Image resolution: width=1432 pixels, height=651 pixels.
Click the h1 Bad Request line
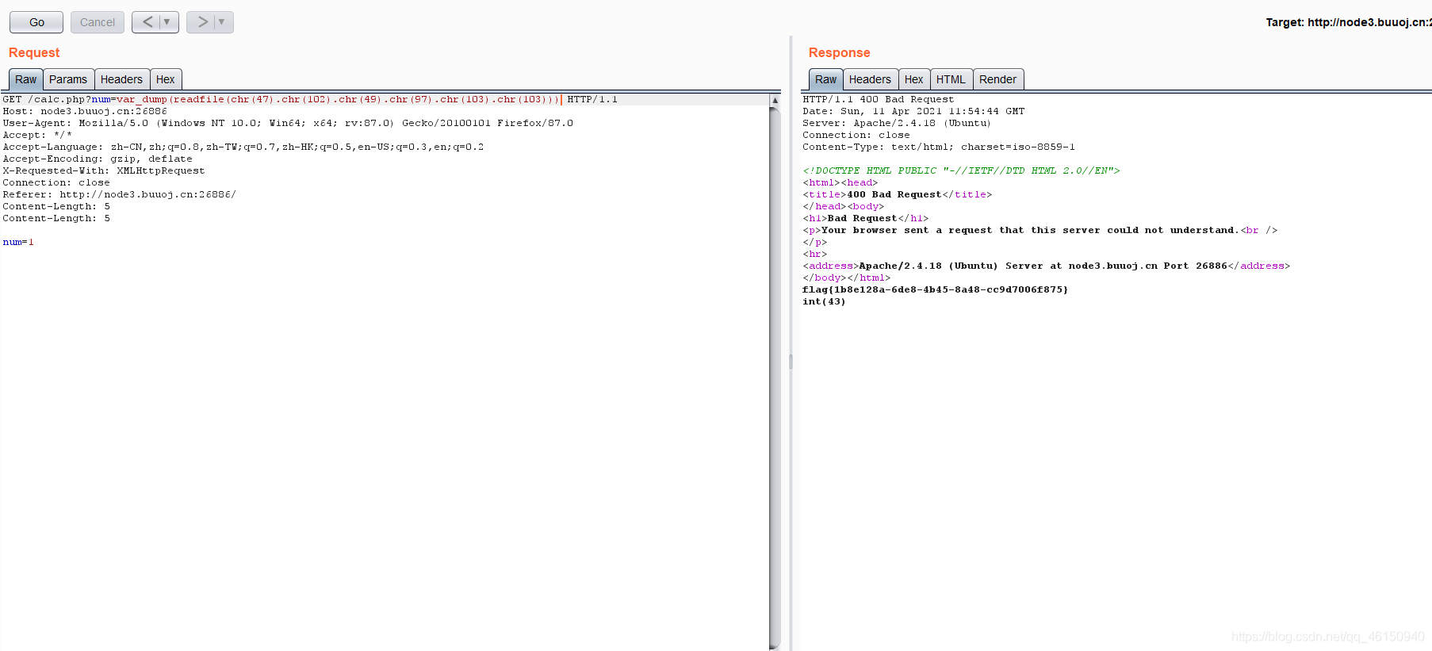coord(865,218)
